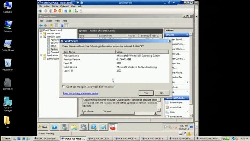Viewport: 250px width, 141px height.
Task: Switch to W2K8-R2-NODE2 taskbar button
Action: [x=100, y=139]
